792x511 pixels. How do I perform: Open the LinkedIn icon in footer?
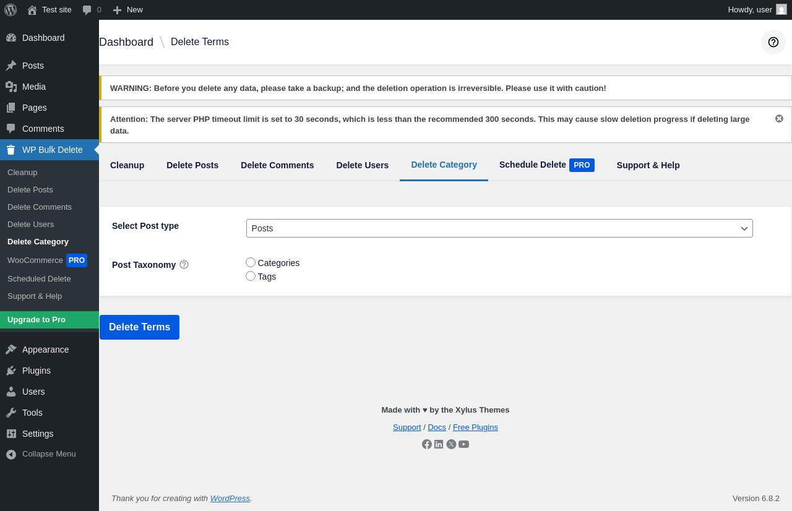[x=439, y=444]
